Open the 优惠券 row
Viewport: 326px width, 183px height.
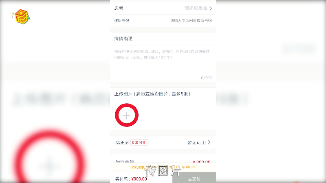pyautogui.click(x=163, y=143)
